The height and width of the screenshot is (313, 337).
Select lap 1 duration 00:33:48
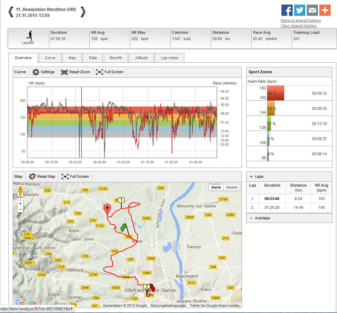click(272, 199)
